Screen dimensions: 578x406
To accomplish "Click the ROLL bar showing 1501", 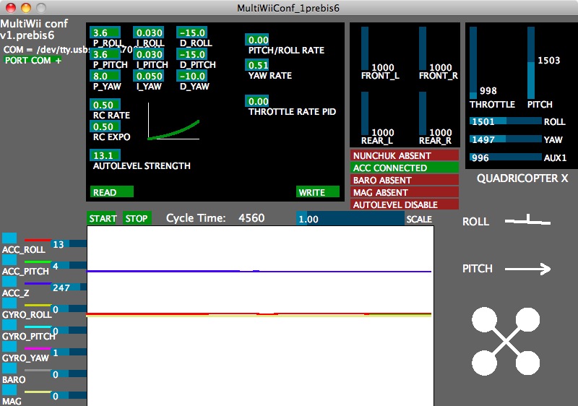I will 505,121.
